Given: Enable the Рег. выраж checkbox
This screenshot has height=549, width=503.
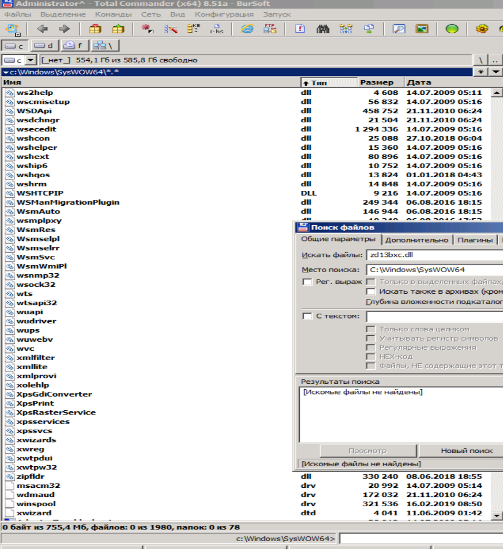Looking at the screenshot, I should (307, 282).
